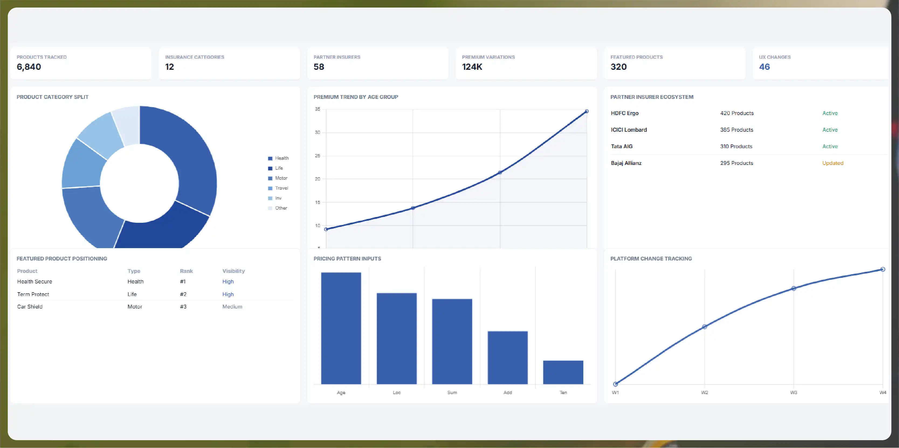The height and width of the screenshot is (448, 899).
Task: Click the lowest premium trend data point
Action: click(x=326, y=230)
